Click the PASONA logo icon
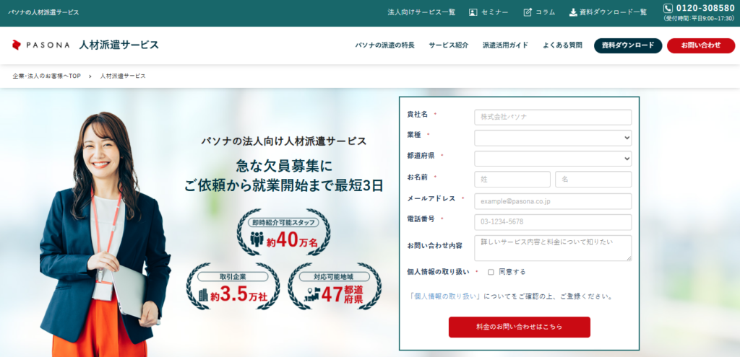Screen dimensions: 740x357 coord(17,45)
